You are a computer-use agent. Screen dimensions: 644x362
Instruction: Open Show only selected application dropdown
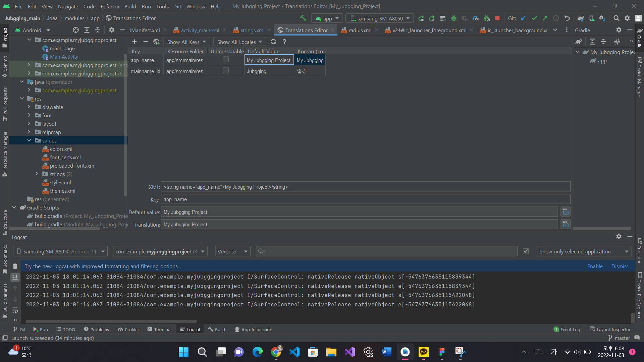pos(584,251)
